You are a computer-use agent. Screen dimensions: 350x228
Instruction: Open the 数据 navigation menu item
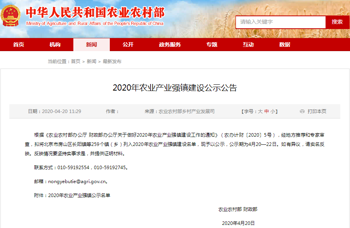tap(284, 45)
